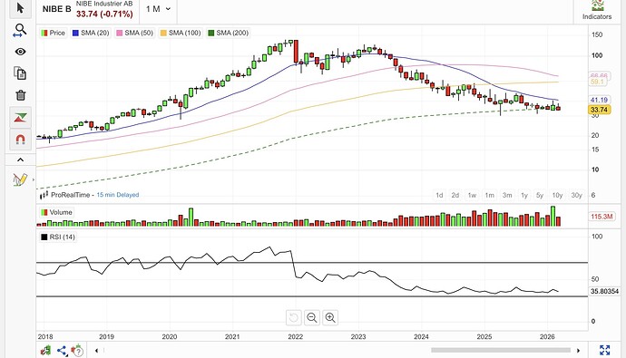The height and width of the screenshot is (358, 626).
Task: Open the Indicators panel
Action: click(597, 10)
